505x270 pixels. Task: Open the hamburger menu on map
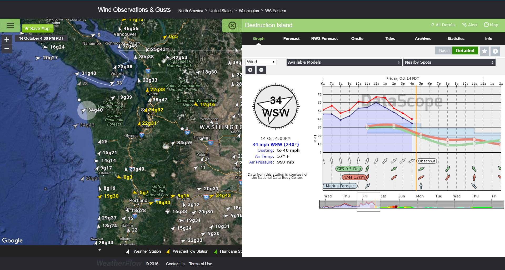[10, 26]
